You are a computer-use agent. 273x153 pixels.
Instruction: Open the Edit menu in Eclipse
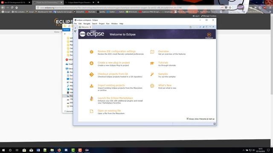[x=80, y=24]
